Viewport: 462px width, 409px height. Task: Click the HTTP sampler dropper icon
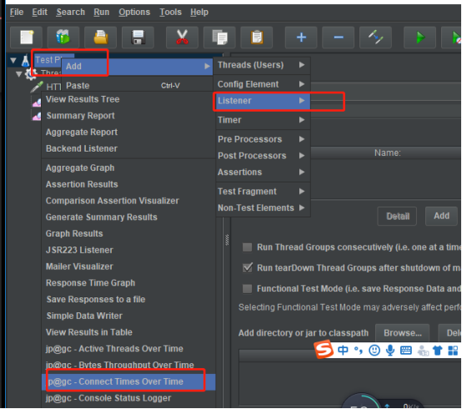[x=37, y=87]
